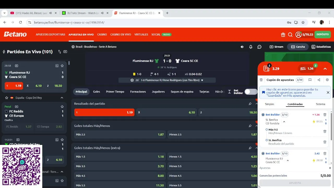Switch to Cancha pitch view
Viewport: 334px width, 188px height.
pos(298,47)
